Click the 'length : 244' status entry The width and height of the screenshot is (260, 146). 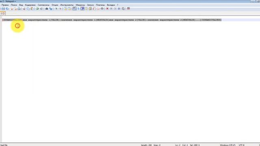click(x=146, y=145)
